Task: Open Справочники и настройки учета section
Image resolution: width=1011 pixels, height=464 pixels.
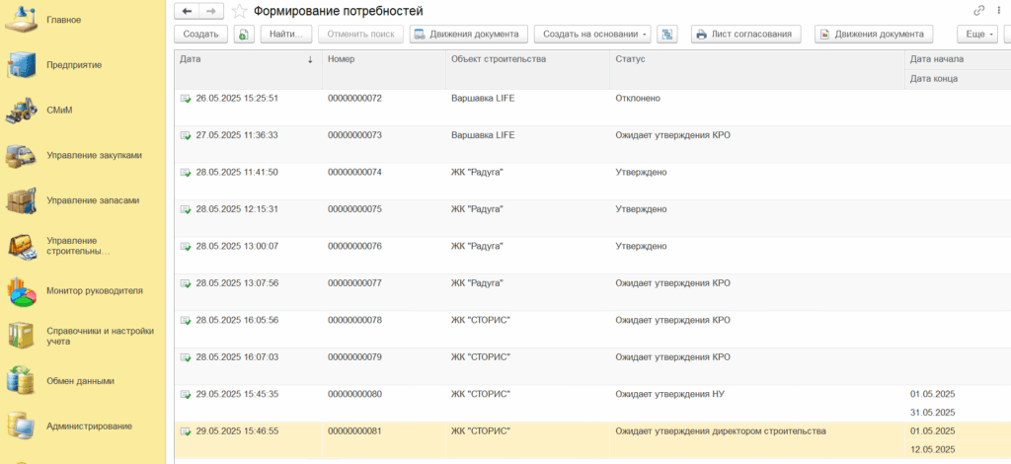Action: pyautogui.click(x=83, y=336)
